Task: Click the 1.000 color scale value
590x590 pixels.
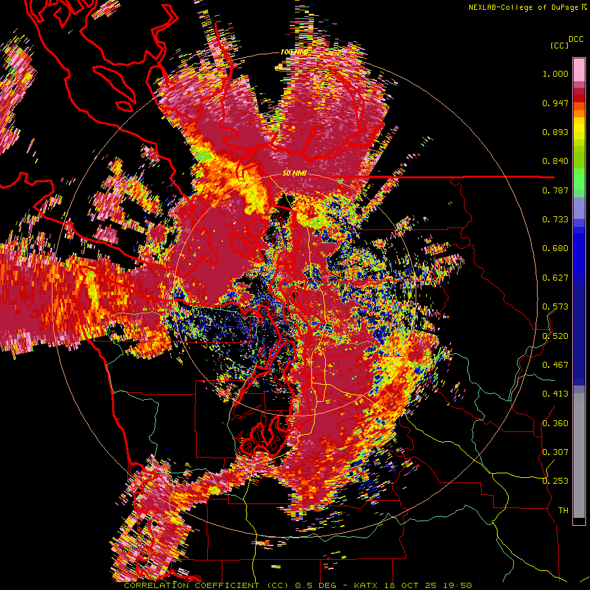Action: coord(555,73)
